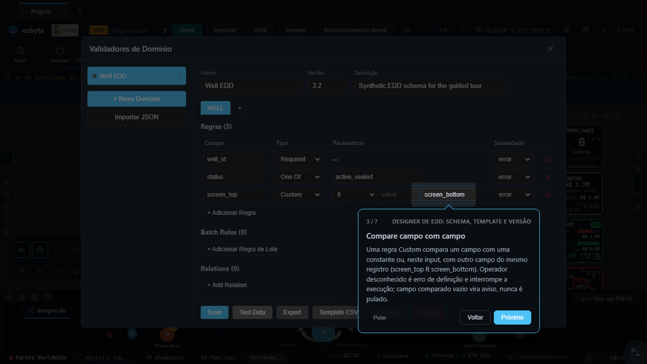
Task: Click the database layers icon in top bar
Action: [x=407, y=30]
